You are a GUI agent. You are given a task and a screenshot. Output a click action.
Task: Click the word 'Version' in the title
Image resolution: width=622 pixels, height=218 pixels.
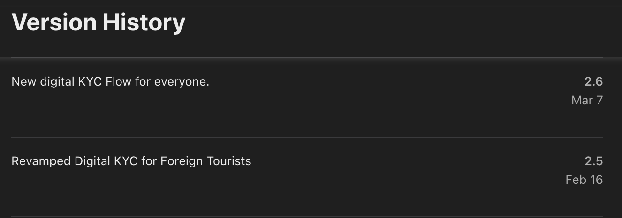tap(54, 22)
